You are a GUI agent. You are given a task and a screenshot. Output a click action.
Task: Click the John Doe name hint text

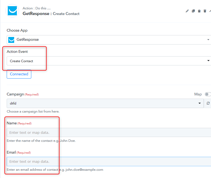(41, 141)
